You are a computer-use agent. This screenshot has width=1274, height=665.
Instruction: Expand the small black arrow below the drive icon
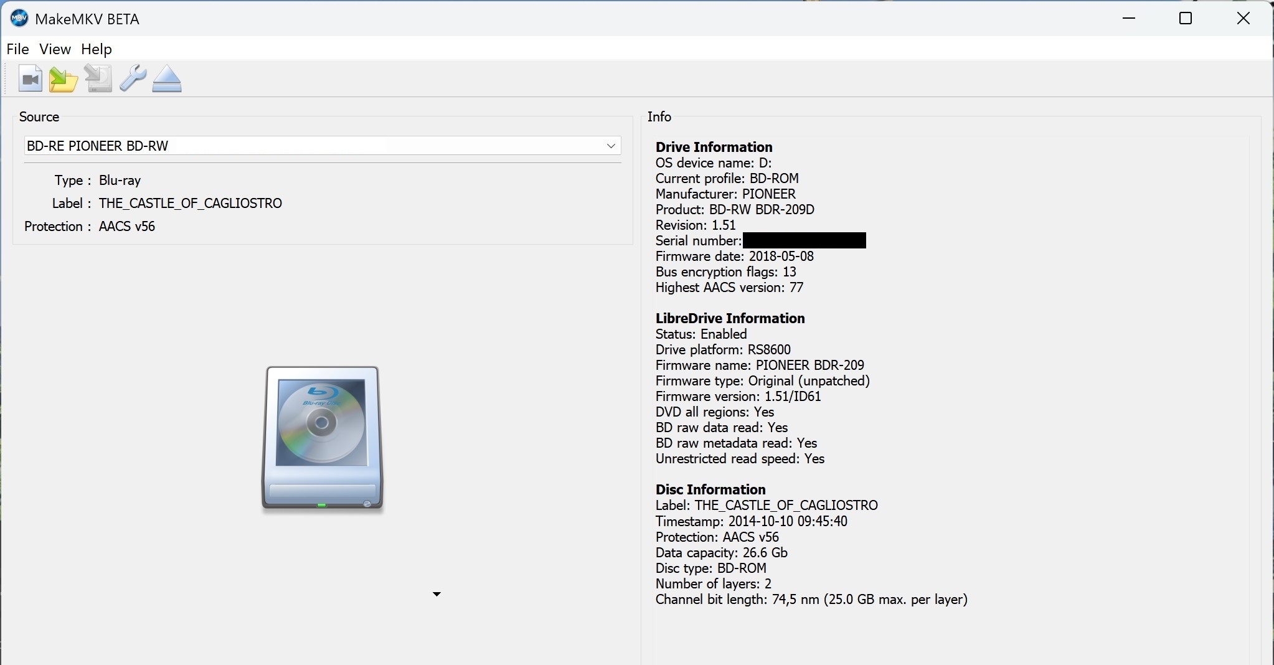[x=436, y=595]
